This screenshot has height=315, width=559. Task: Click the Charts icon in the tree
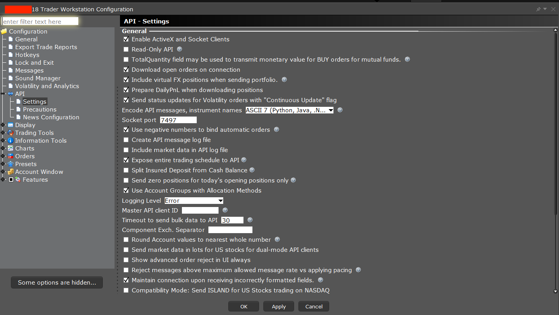coord(11,148)
